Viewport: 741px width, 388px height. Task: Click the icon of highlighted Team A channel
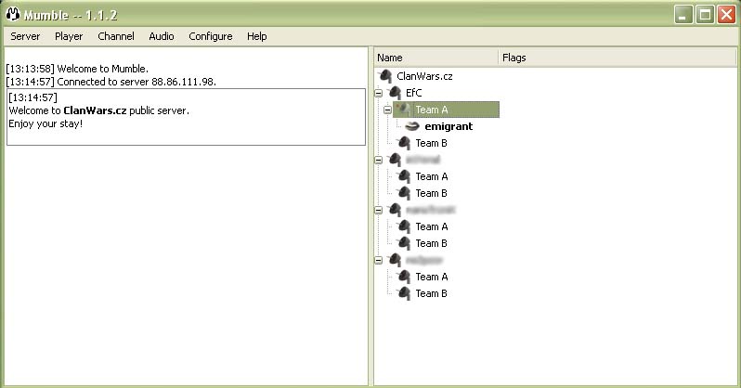click(403, 110)
